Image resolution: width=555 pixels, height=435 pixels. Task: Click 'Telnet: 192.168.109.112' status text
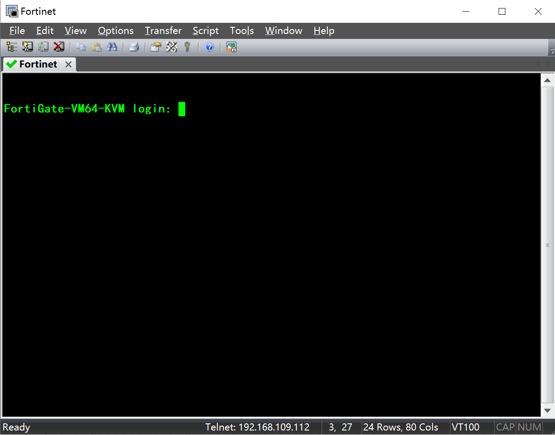pos(257,427)
